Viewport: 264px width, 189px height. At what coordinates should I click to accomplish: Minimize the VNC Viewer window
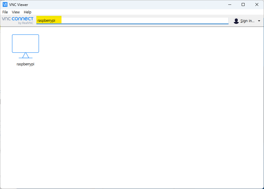pos(230,4)
